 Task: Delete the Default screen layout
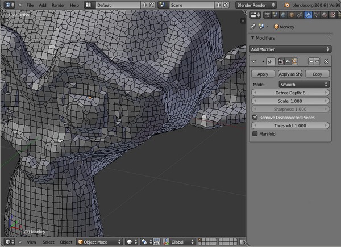coord(152,5)
